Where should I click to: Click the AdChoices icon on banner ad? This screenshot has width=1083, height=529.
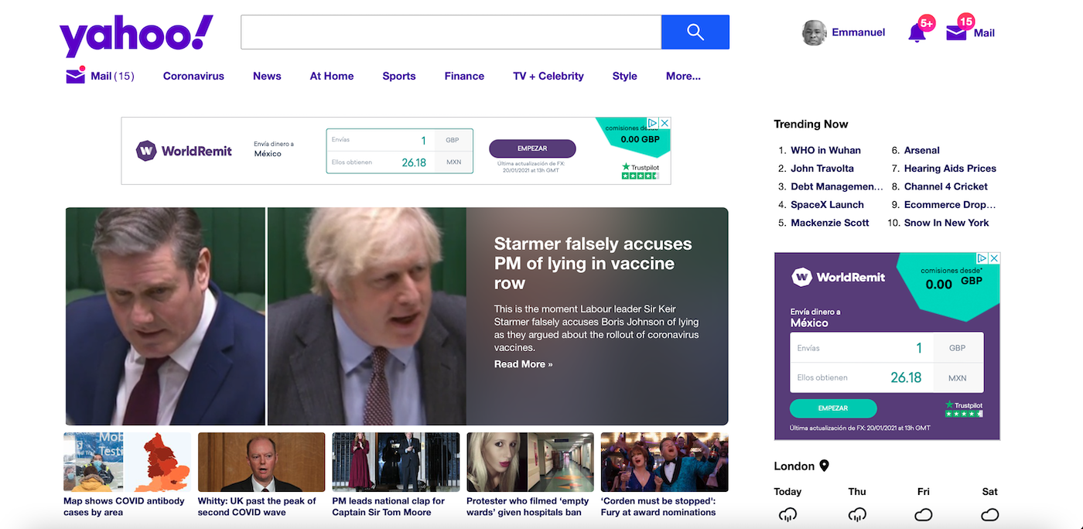pyautogui.click(x=652, y=123)
